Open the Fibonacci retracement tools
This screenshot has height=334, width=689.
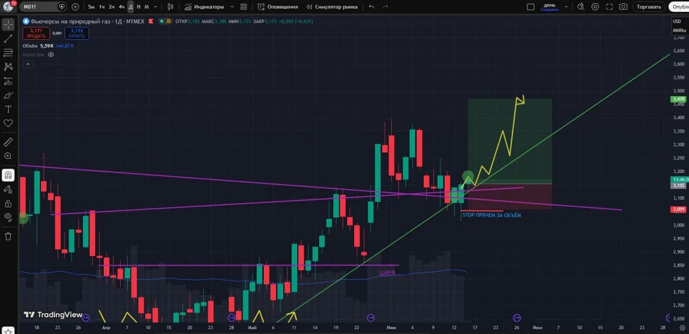pos(8,53)
